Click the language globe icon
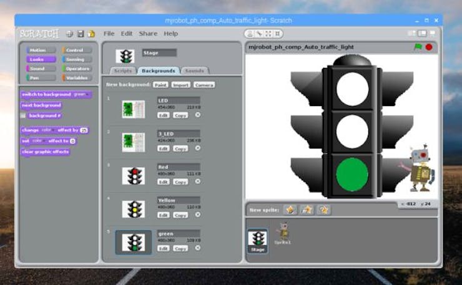Viewport: 462px width, 285px height. [69, 34]
